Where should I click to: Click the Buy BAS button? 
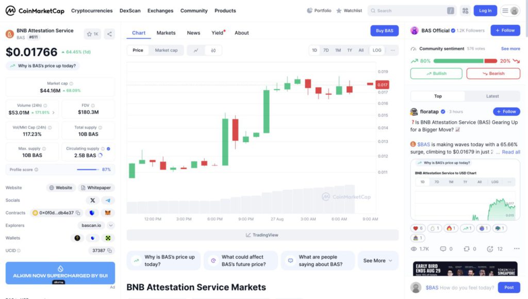(x=384, y=31)
